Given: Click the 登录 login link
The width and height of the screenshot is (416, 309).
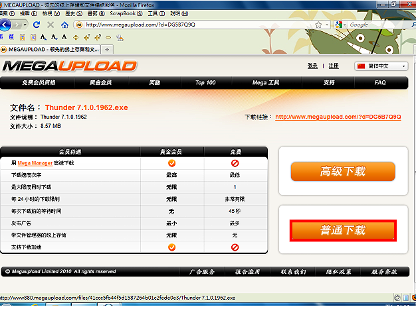Looking at the screenshot, I should 312,66.
